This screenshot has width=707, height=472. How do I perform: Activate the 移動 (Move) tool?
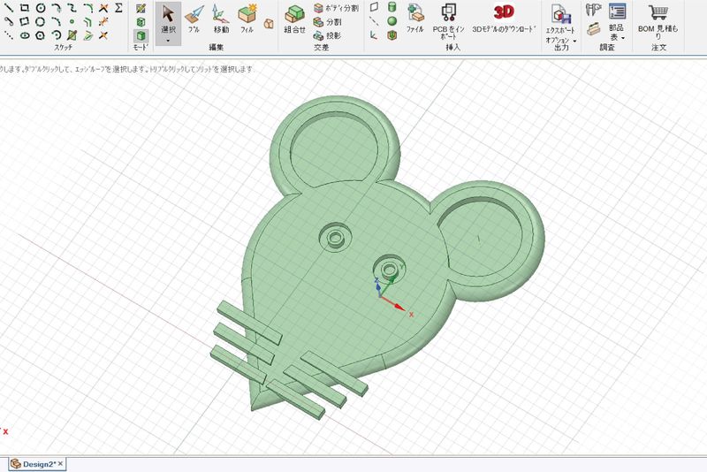[x=221, y=19]
